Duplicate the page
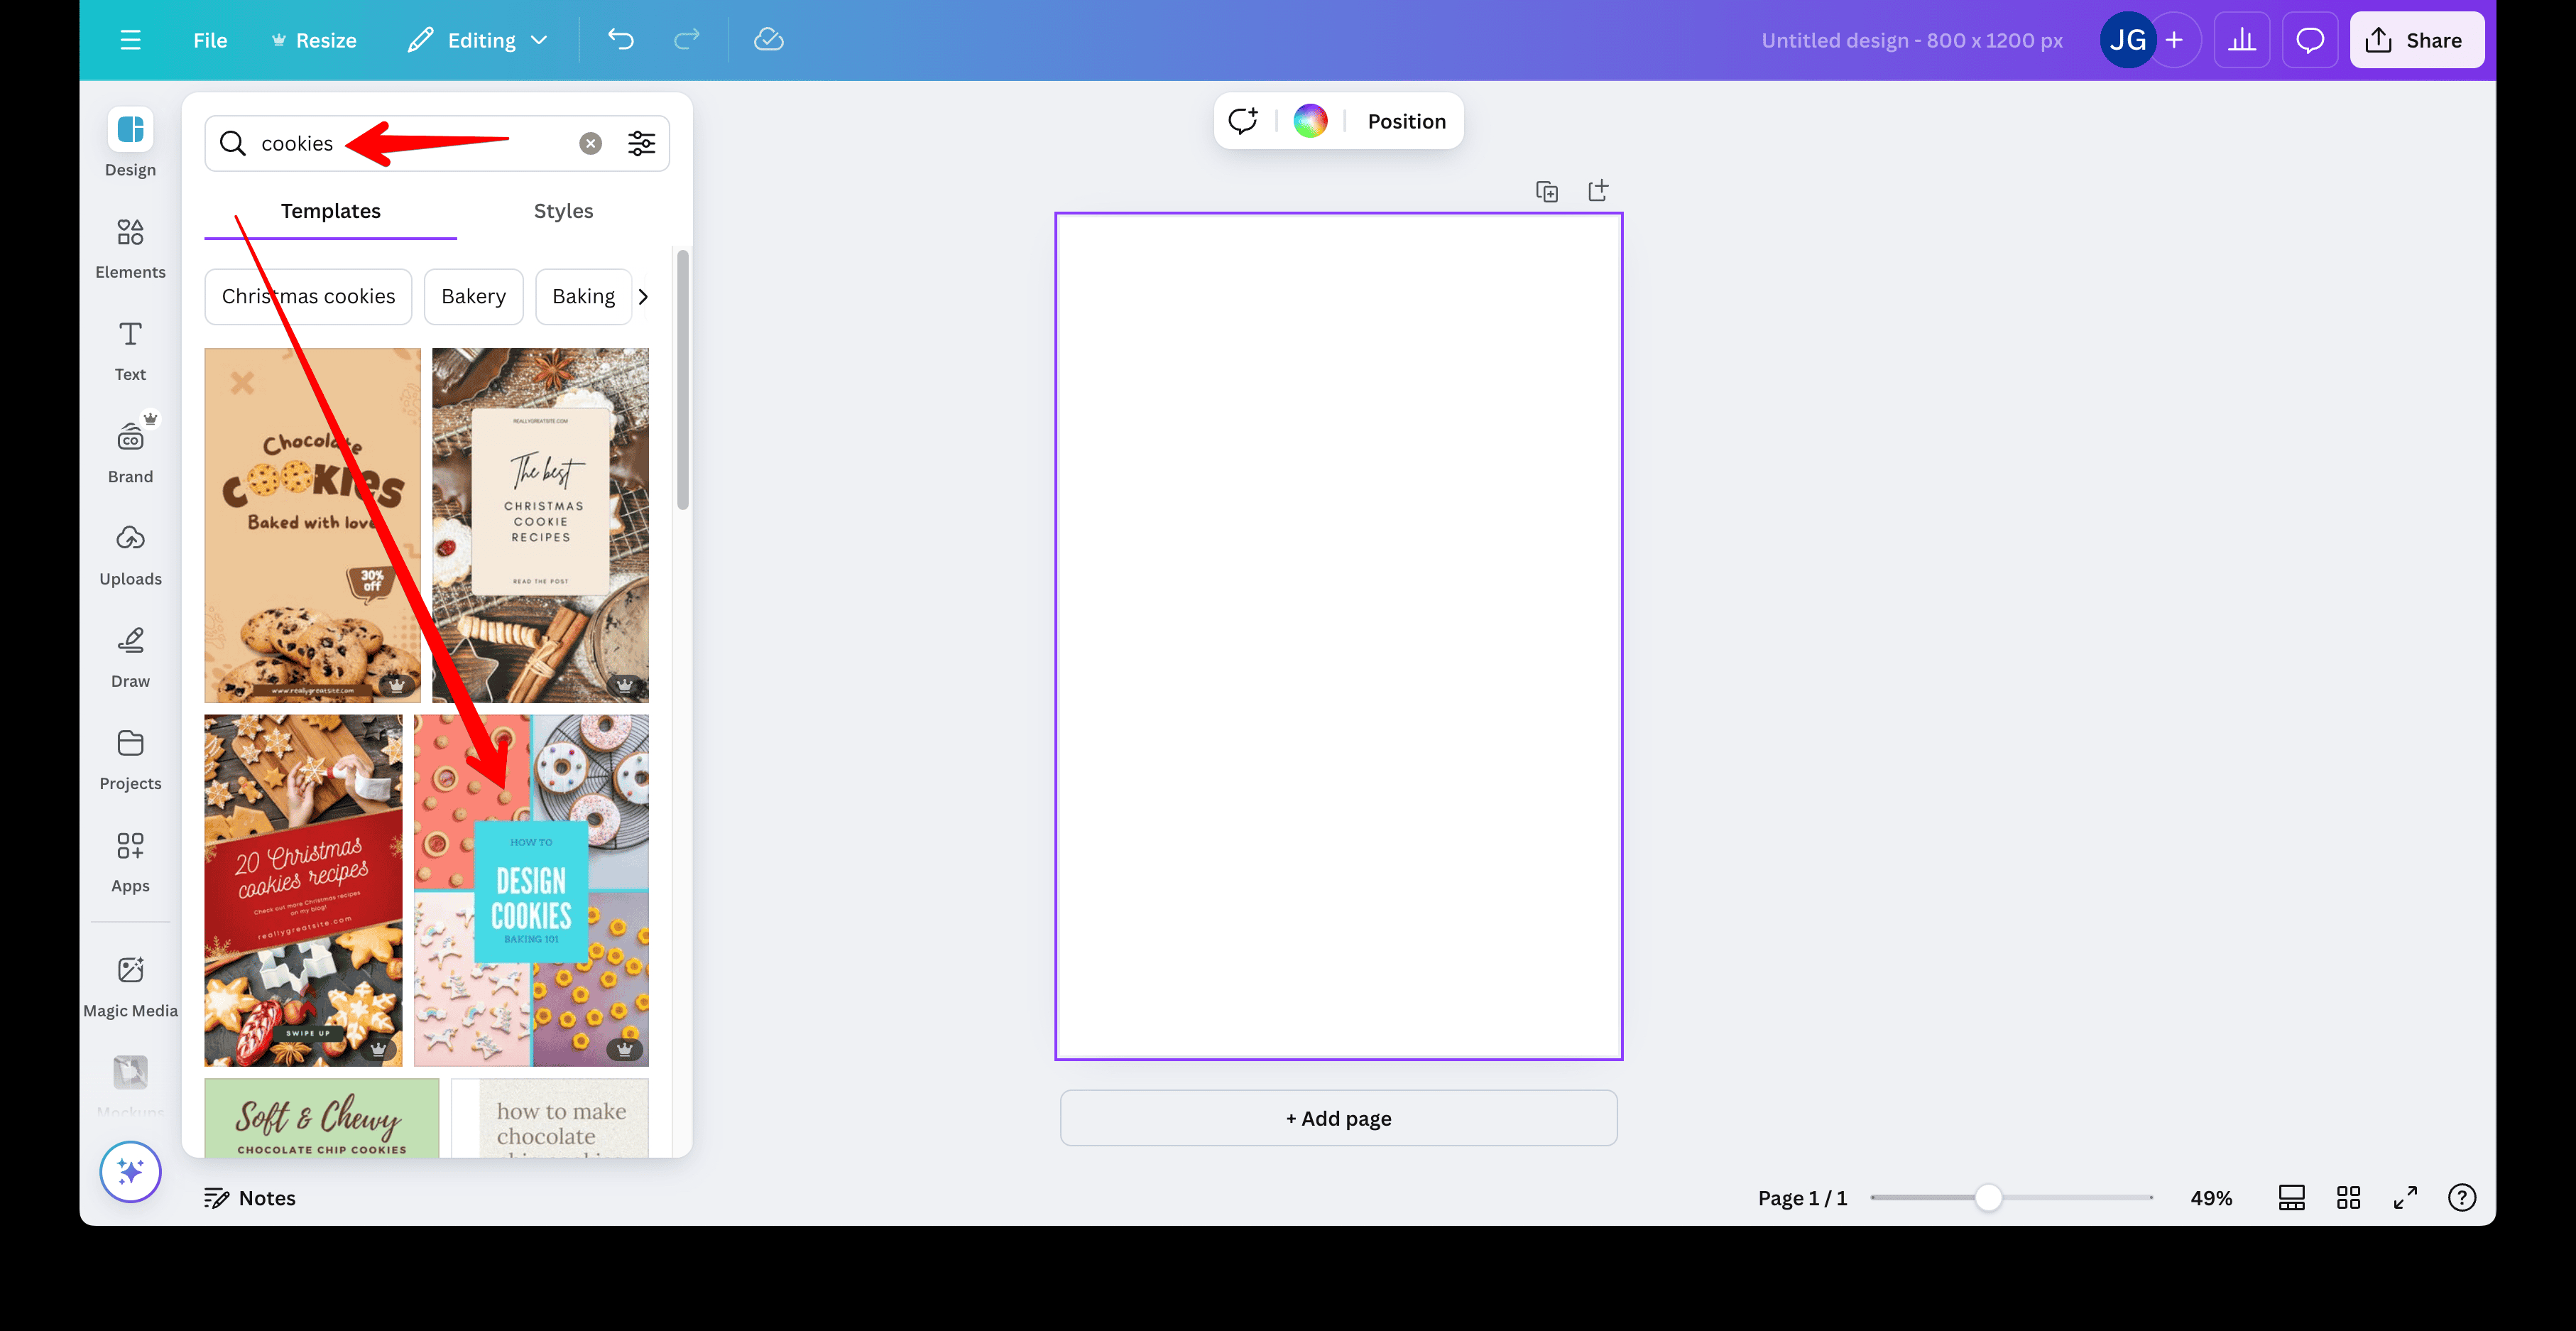This screenshot has width=2576, height=1331. [x=1547, y=191]
